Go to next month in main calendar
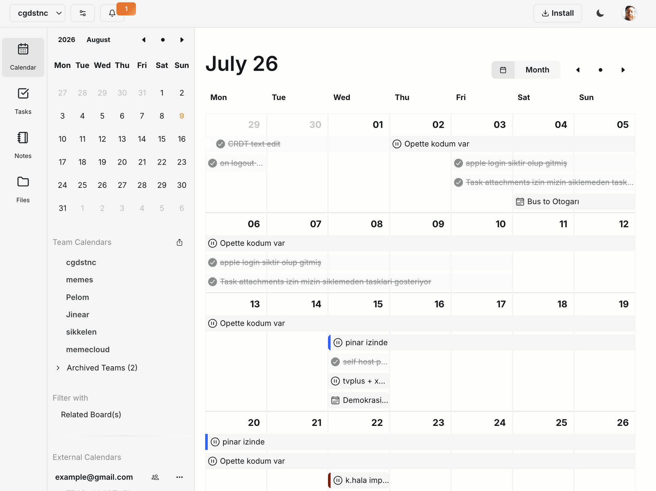The height and width of the screenshot is (491, 656). 623,70
